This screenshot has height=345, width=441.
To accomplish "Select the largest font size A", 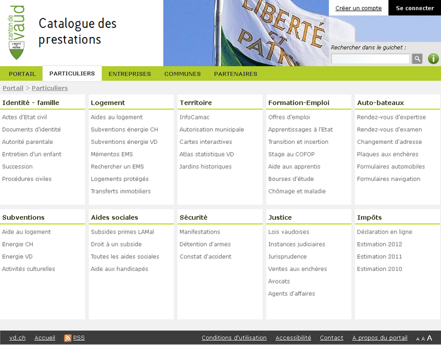I will 429,338.
